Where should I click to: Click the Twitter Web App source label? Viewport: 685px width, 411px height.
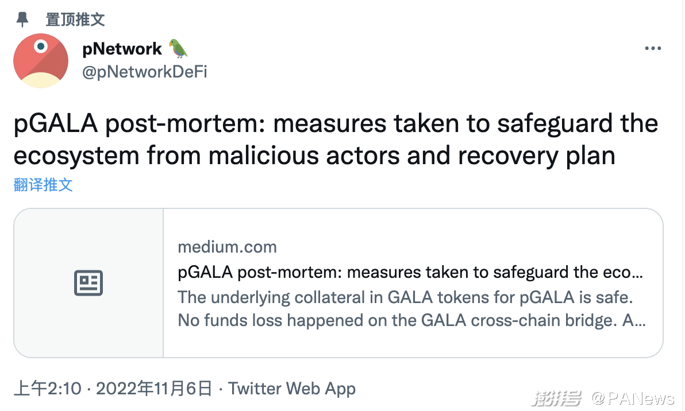(292, 388)
